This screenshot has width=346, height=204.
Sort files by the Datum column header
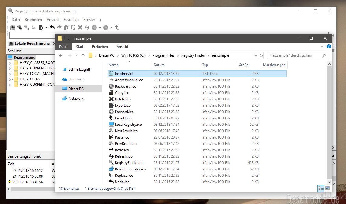176,65
